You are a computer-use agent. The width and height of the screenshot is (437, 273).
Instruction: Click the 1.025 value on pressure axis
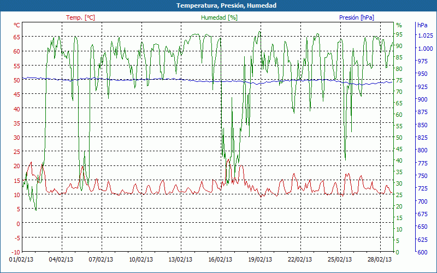[426, 35]
